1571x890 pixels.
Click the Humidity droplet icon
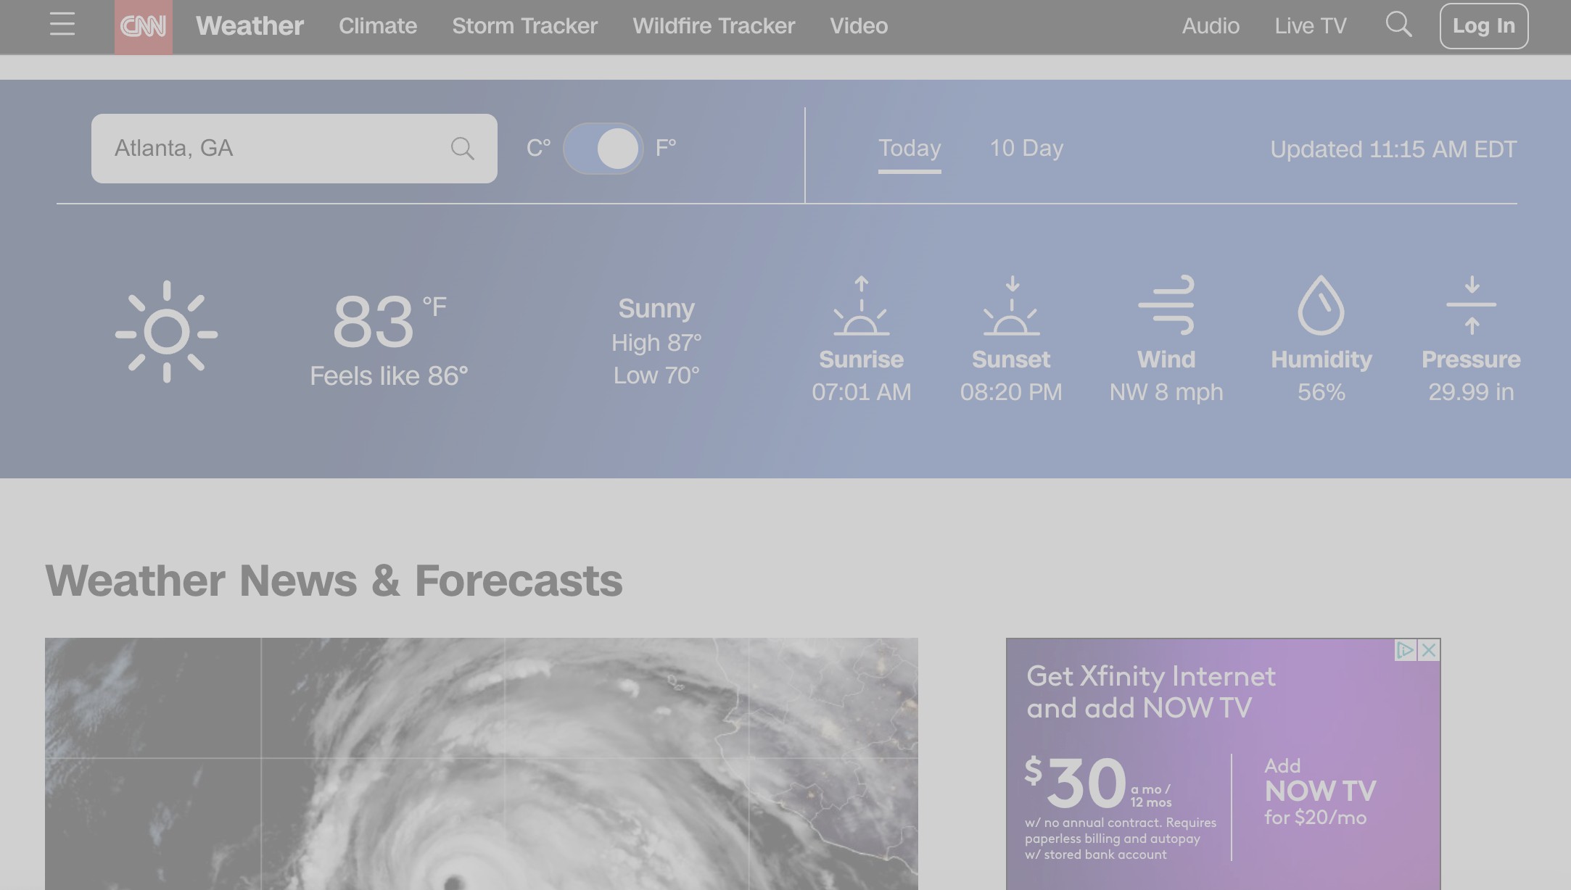[x=1321, y=305]
